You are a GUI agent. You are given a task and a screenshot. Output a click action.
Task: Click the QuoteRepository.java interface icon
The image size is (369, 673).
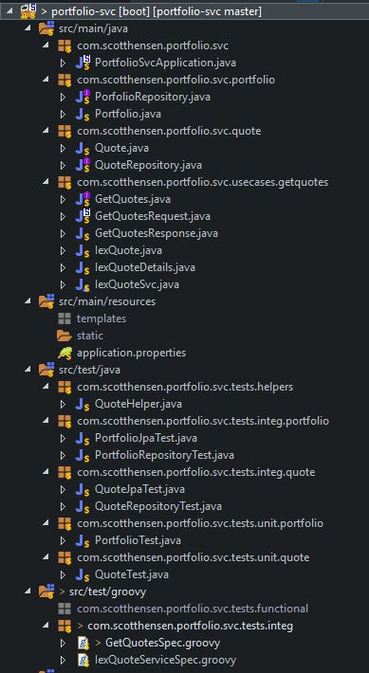(83, 165)
